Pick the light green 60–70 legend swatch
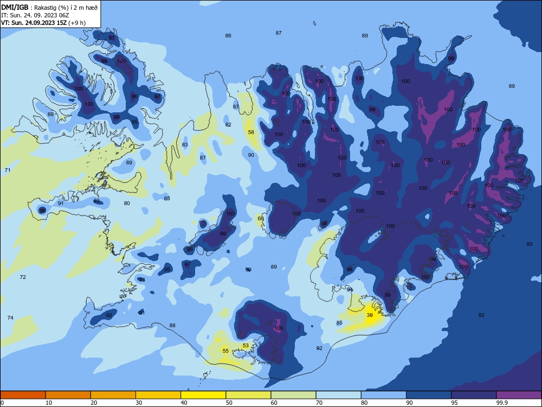 (293, 395)
